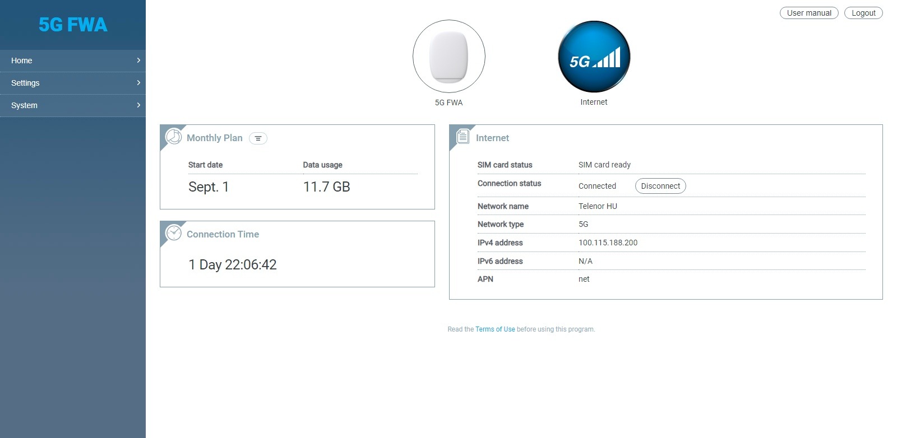This screenshot has width=897, height=438.
Task: Click the Monthly Plan pie chart icon
Action: pyautogui.click(x=174, y=137)
